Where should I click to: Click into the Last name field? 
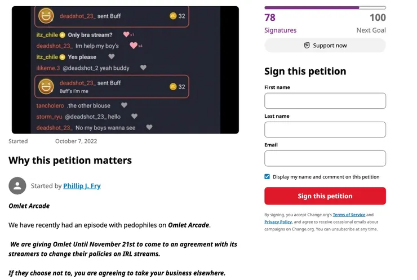tap(325, 130)
